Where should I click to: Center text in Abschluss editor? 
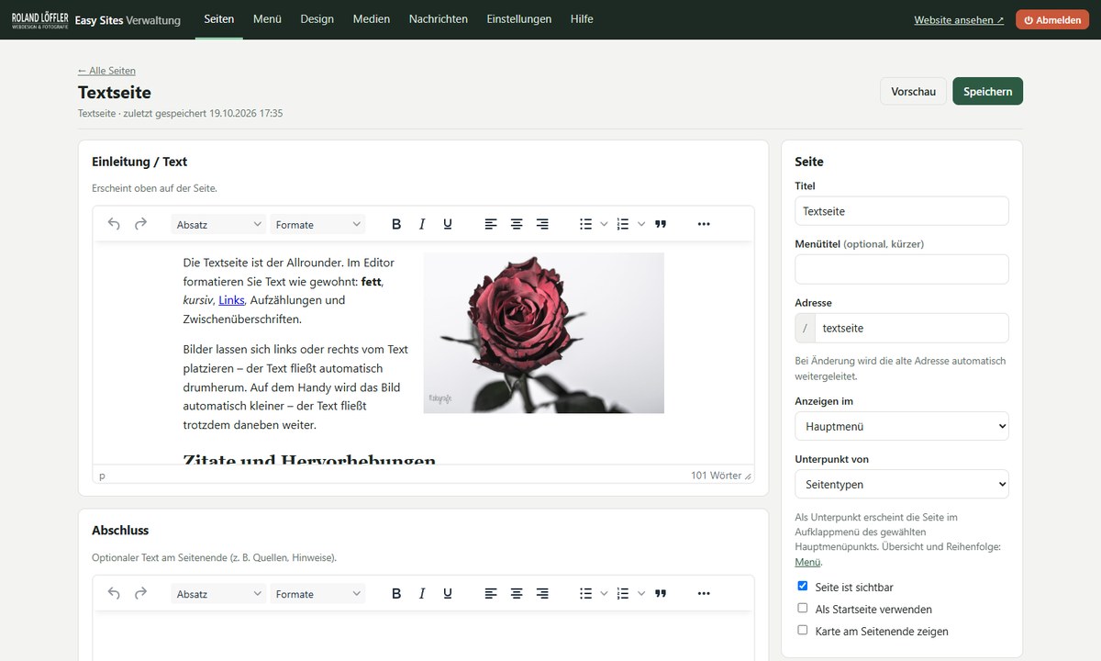click(517, 594)
